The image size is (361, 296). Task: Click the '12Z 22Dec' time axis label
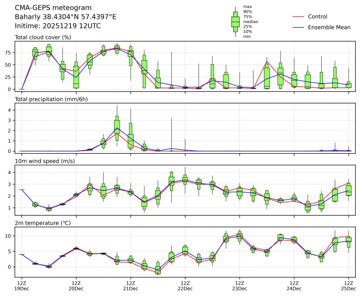click(185, 286)
